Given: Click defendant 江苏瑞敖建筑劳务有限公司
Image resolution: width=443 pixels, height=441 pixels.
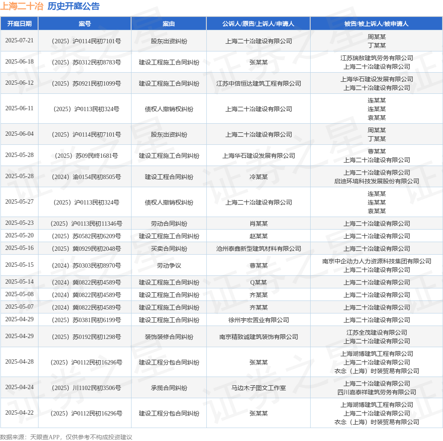Looking at the screenshot, I should [x=377, y=58].
